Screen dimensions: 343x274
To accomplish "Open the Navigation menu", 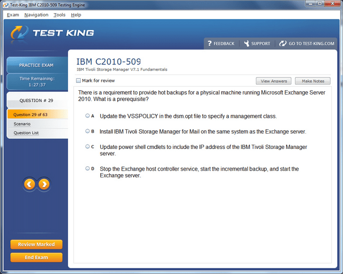I will pyautogui.click(x=36, y=15).
